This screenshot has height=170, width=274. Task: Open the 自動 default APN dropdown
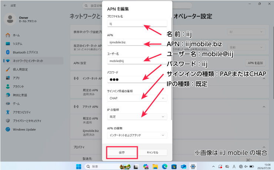tap(246, 47)
